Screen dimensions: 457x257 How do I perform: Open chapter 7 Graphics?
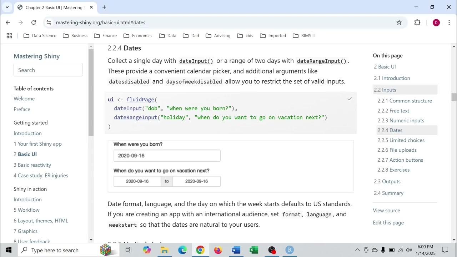(25, 231)
